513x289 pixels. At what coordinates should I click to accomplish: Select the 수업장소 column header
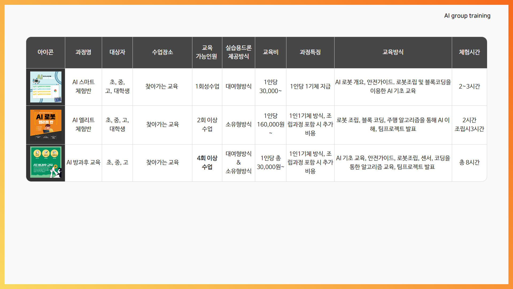click(162, 52)
